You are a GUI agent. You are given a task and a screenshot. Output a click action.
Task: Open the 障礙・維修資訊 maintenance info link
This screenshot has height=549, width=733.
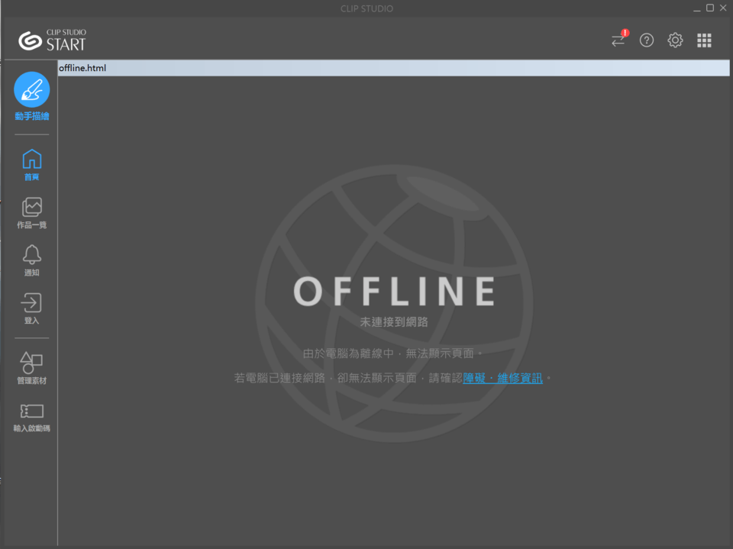click(502, 377)
